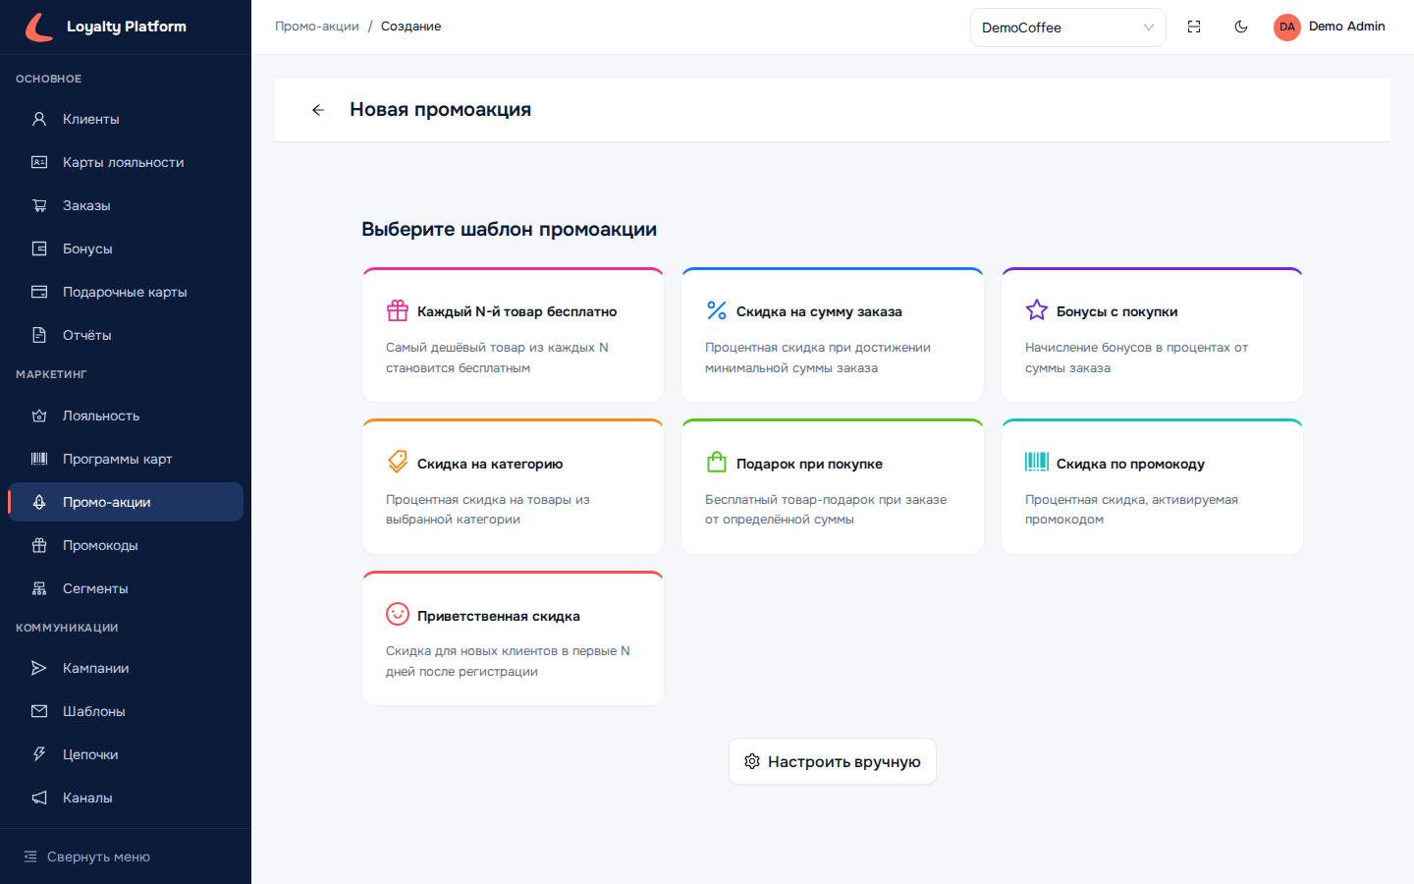Click the Лояльность crown icon

[39, 415]
